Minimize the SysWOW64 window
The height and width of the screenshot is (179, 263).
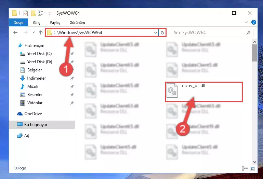[x=219, y=13]
